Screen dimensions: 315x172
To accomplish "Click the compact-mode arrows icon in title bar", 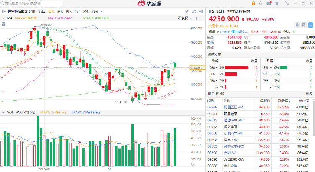I will coord(287,3).
